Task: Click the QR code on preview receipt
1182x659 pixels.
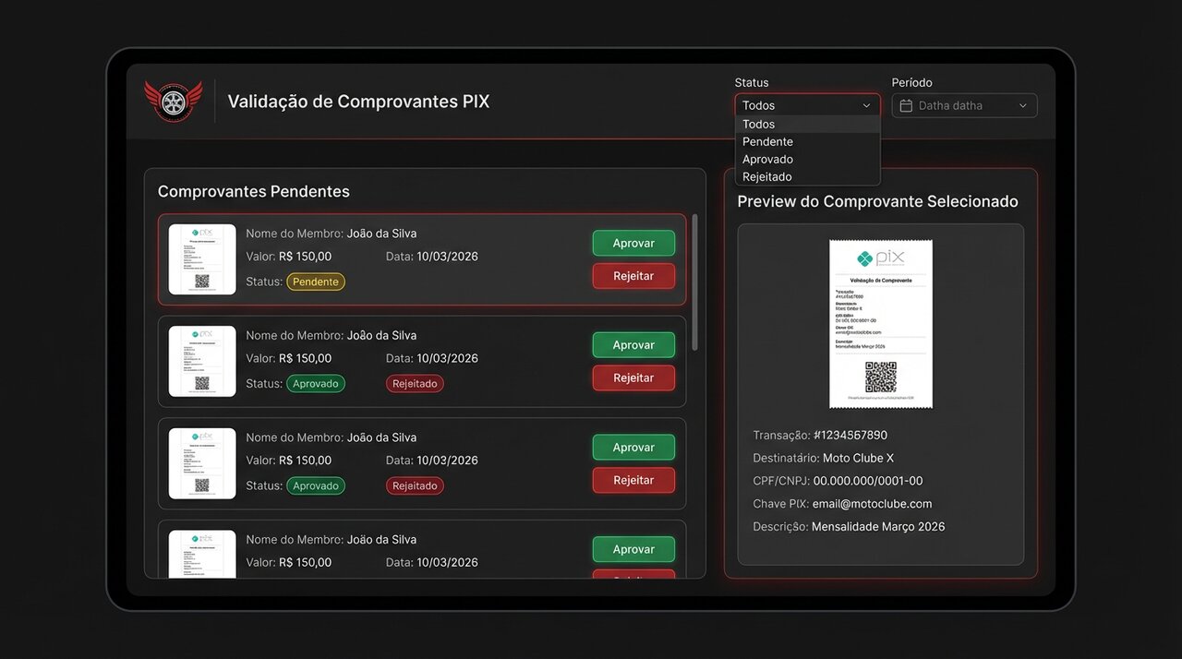Action: coord(880,377)
